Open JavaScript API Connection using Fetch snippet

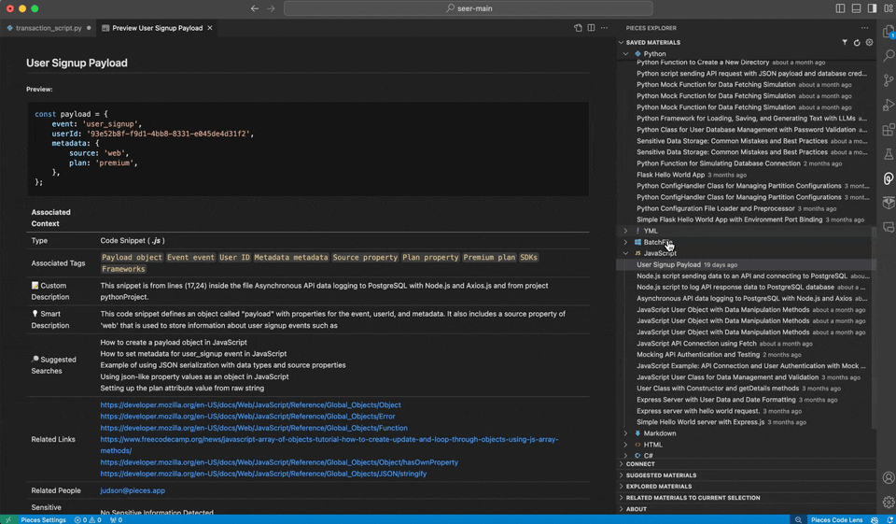pyautogui.click(x=747, y=344)
